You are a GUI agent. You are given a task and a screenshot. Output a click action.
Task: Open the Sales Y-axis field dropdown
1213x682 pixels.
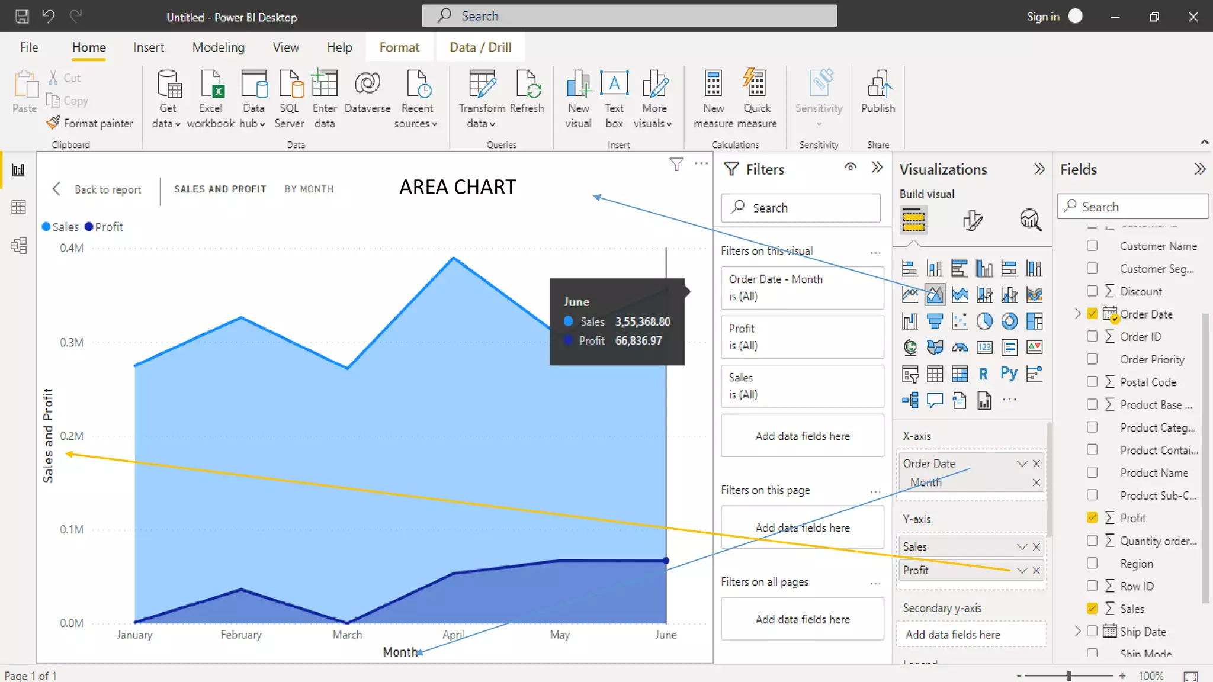(1022, 546)
